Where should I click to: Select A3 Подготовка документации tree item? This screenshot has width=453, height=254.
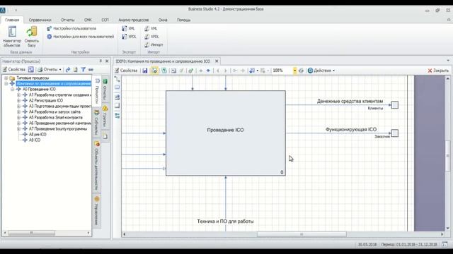60,107
